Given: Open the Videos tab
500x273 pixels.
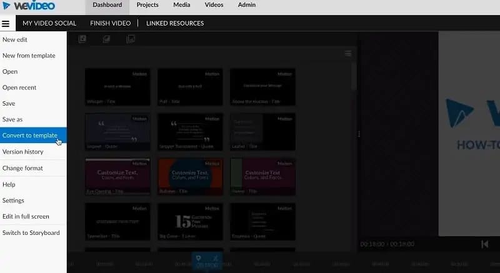Looking at the screenshot, I should [214, 5].
